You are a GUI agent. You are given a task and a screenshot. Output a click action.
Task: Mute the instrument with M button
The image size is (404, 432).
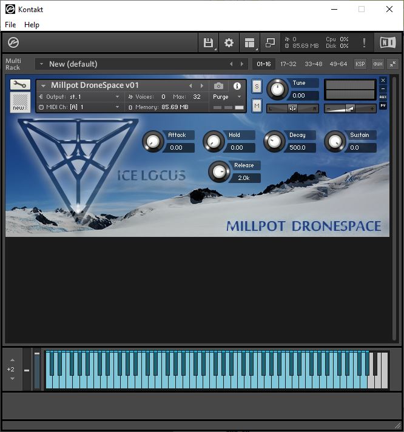pyautogui.click(x=257, y=105)
